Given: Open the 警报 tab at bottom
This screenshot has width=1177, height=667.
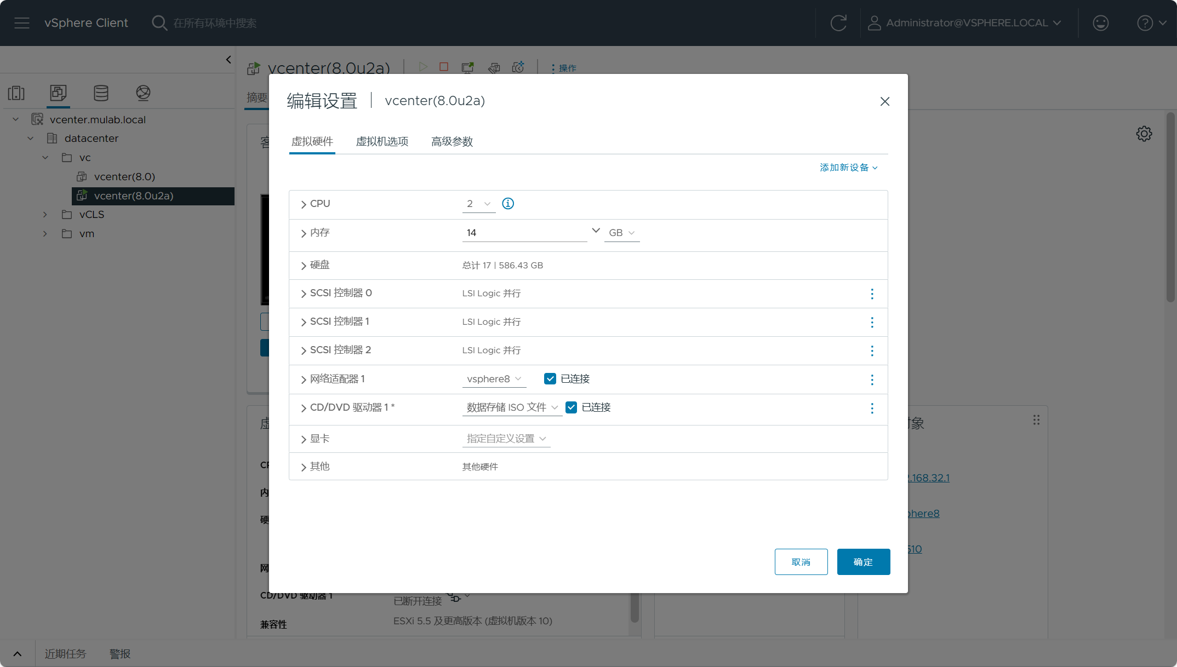Looking at the screenshot, I should click(x=120, y=654).
